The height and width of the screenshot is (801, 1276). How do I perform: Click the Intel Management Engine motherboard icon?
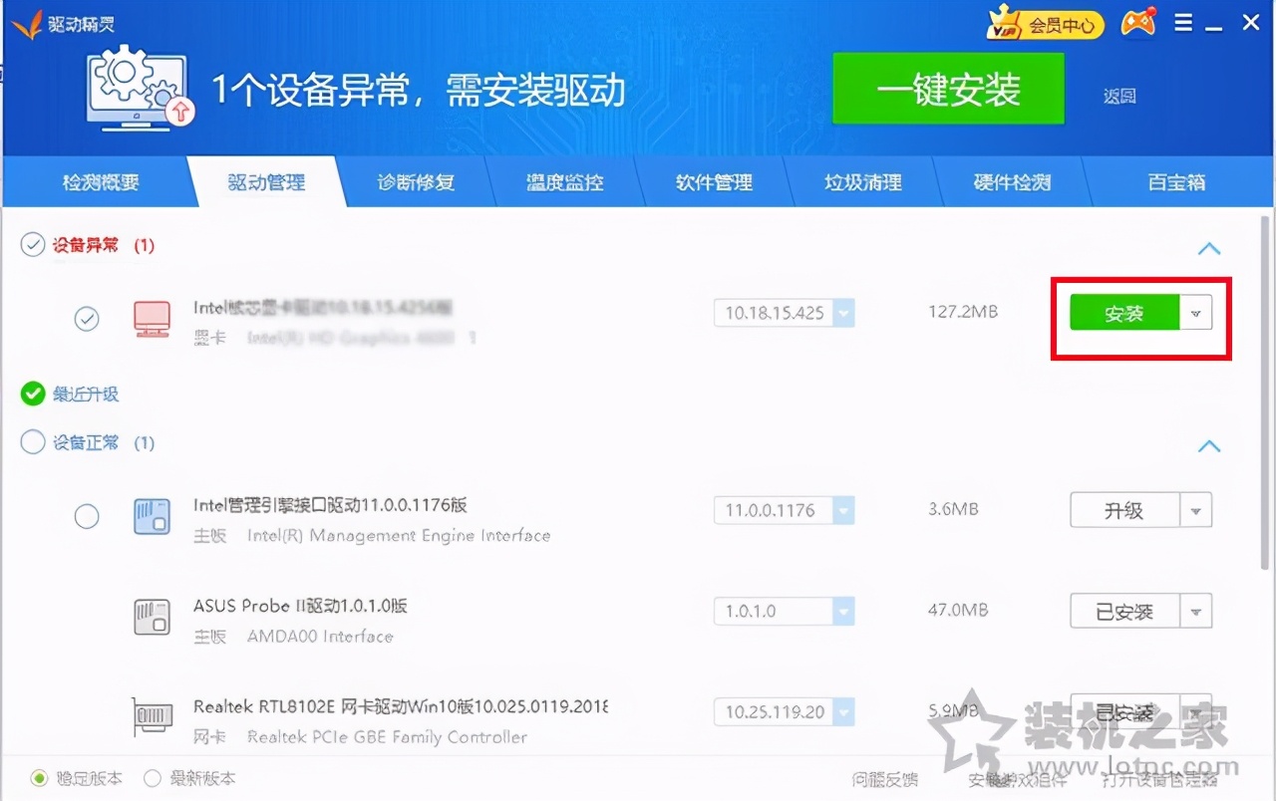[x=152, y=516]
